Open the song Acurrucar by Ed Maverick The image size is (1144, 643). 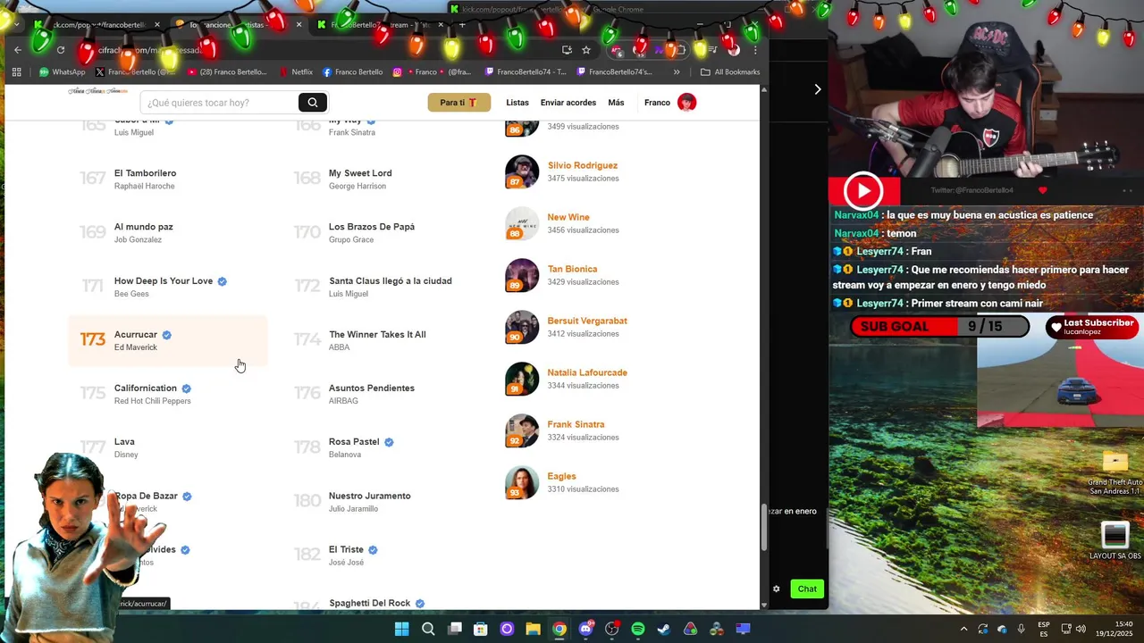(168, 340)
